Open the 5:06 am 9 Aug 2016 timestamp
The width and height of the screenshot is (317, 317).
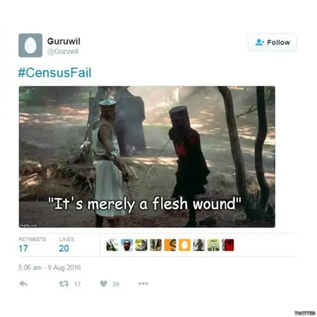tap(50, 267)
